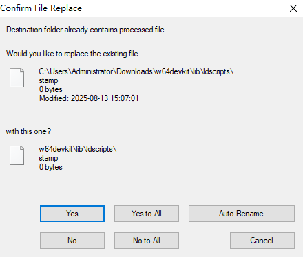This screenshot has width=303, height=257.
Task: Close the Confirm File Replace dialog
Action: pyautogui.click(x=293, y=8)
